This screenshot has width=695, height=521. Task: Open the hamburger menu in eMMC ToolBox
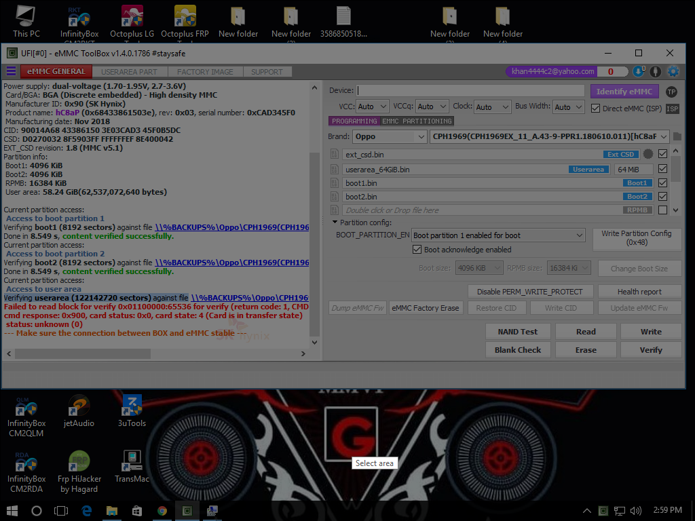pos(11,71)
